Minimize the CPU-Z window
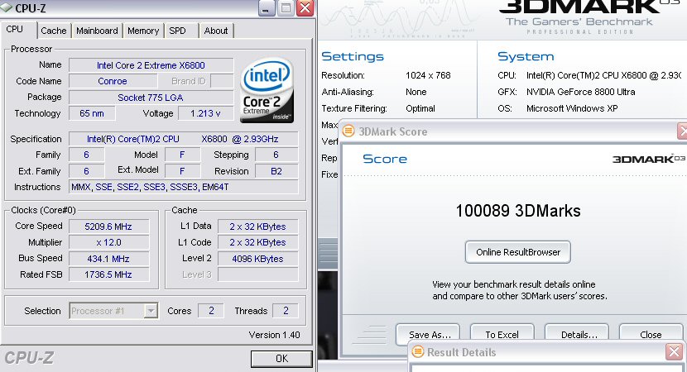The width and height of the screenshot is (687, 372). pos(267,8)
